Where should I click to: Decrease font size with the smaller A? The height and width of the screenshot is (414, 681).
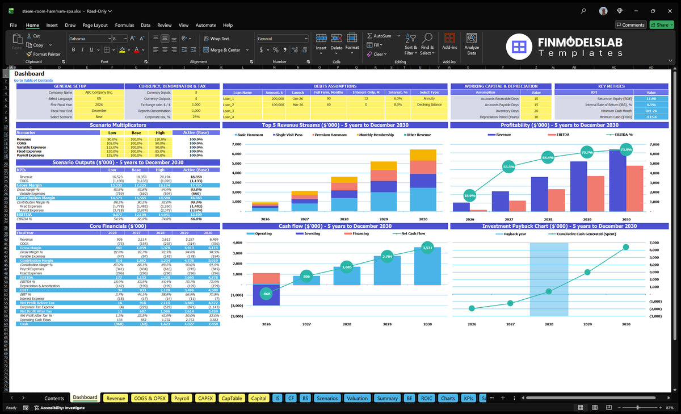click(142, 39)
